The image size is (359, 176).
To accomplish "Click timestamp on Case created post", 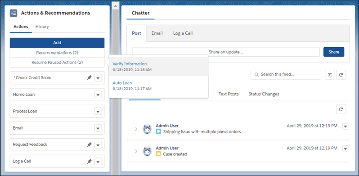I will coord(312,148).
